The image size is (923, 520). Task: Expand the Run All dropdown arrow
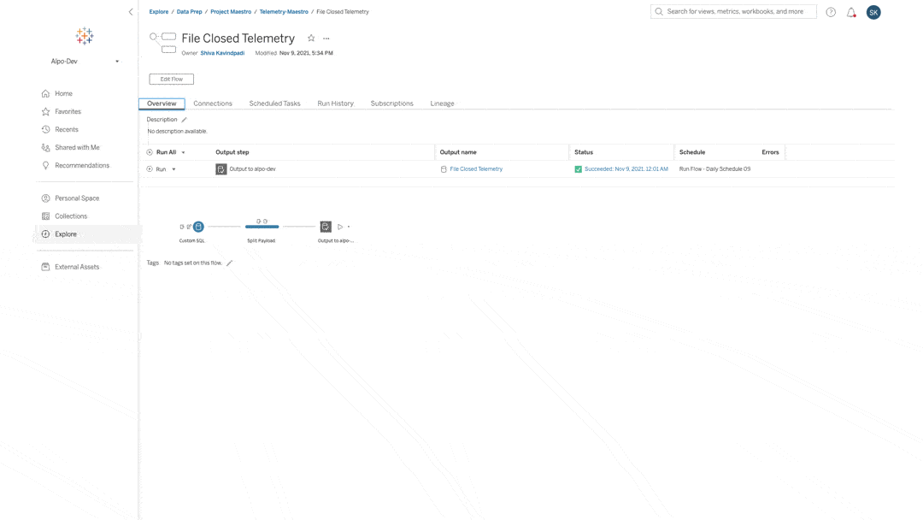183,152
